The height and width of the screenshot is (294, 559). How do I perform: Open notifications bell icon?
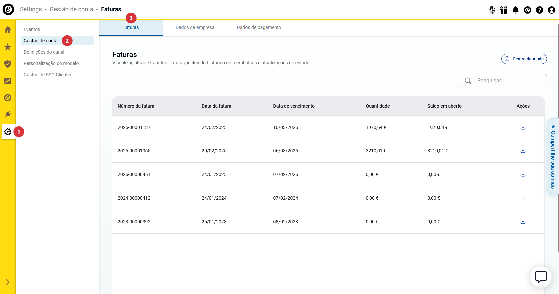(x=515, y=10)
